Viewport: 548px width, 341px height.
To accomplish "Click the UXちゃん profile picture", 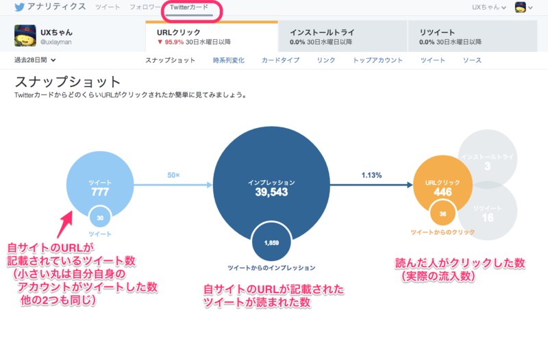I will click(25, 36).
